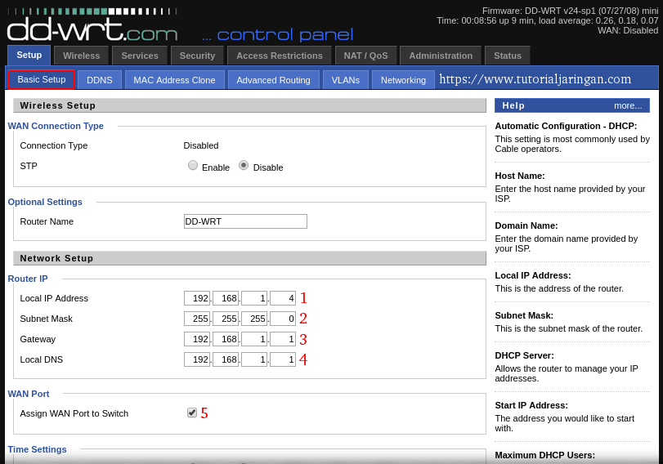Go to Advanced Routing sub-tab
Screen dimensions: 663x464
click(x=273, y=80)
